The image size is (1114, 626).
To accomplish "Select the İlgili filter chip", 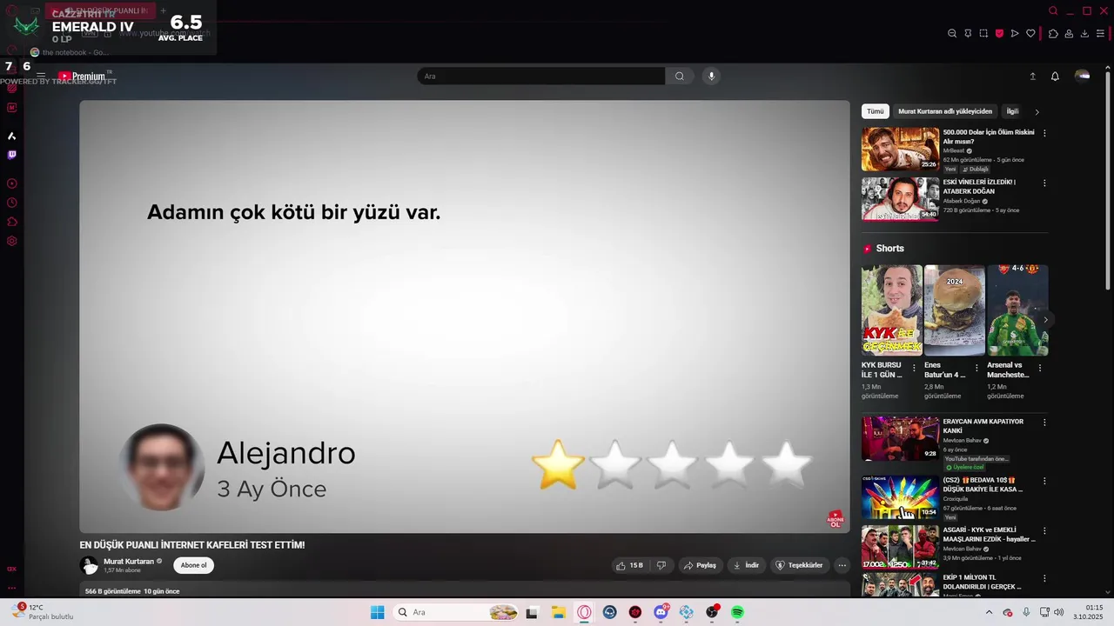I will pyautogui.click(x=1012, y=111).
